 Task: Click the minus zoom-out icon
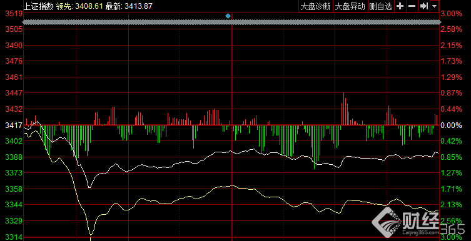tap(412, 6)
